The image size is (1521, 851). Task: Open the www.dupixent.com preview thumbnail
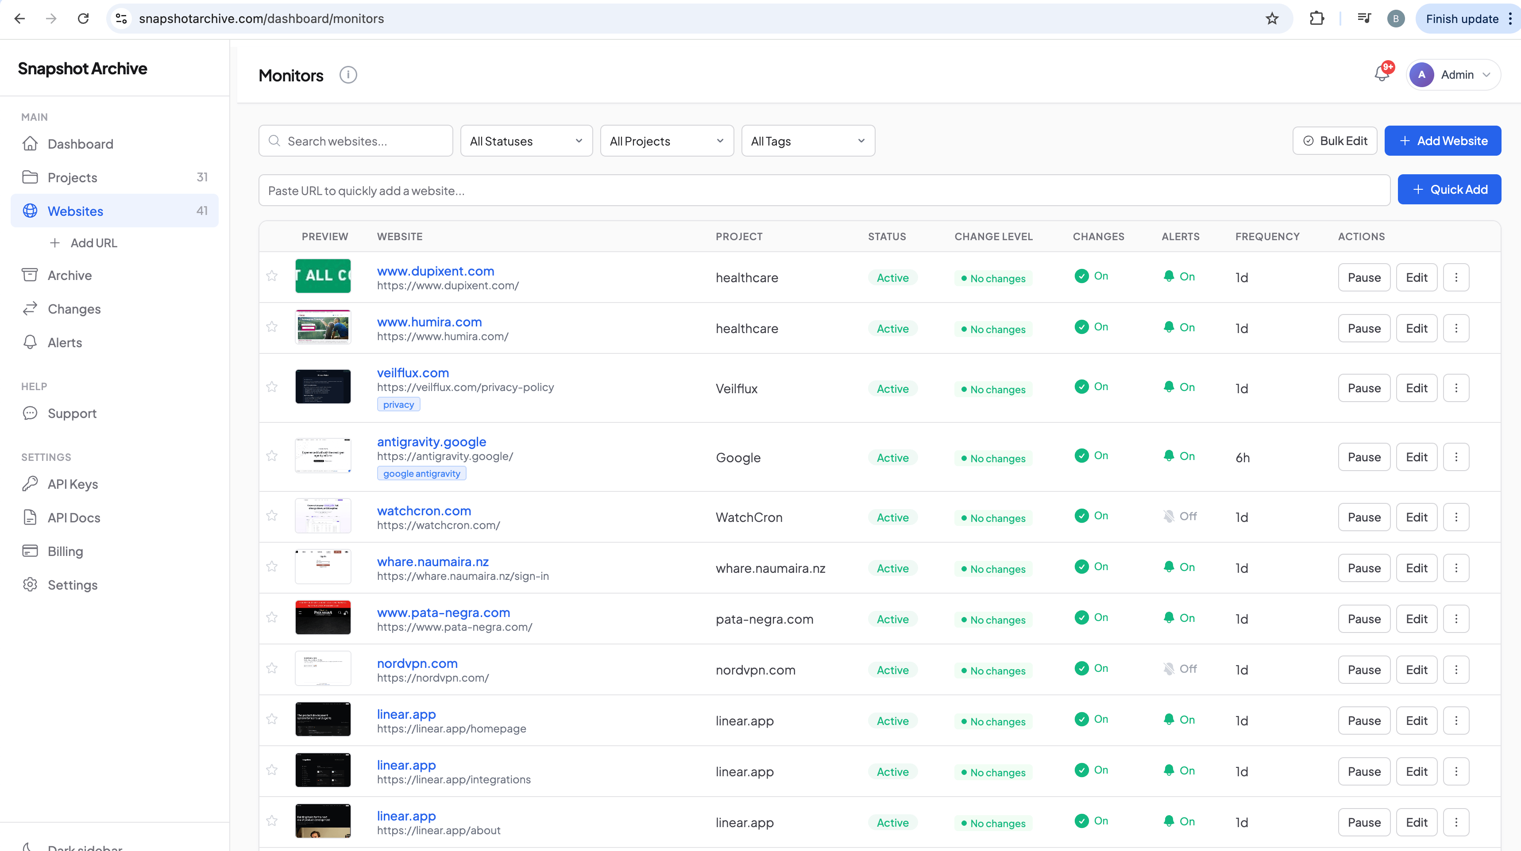pyautogui.click(x=323, y=276)
